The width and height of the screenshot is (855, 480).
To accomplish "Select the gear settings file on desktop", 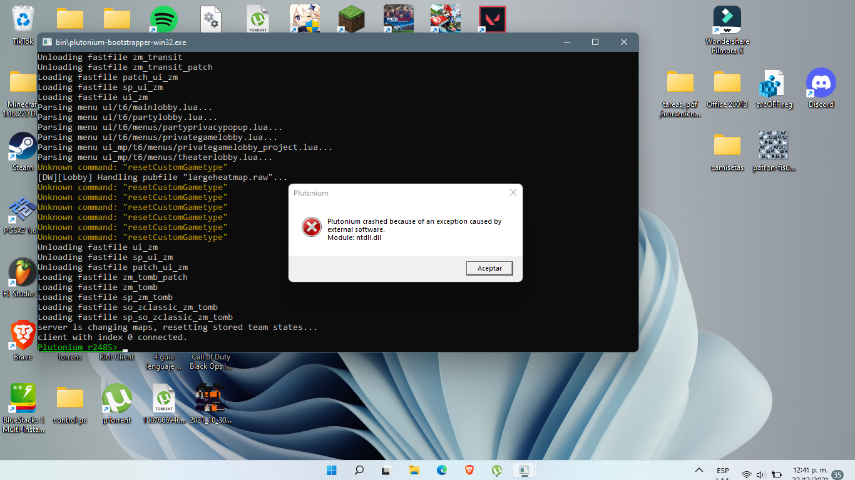I will (211, 19).
